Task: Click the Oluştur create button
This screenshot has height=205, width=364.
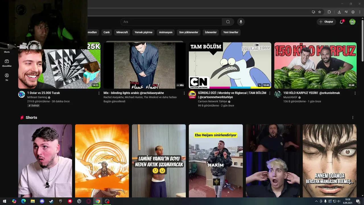Action: pyautogui.click(x=326, y=22)
